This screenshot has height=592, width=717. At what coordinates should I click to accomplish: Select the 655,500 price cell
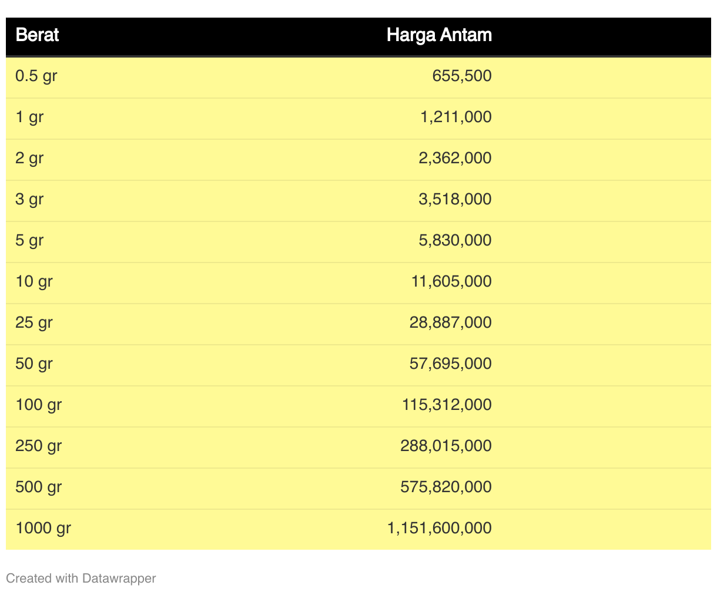[462, 76]
